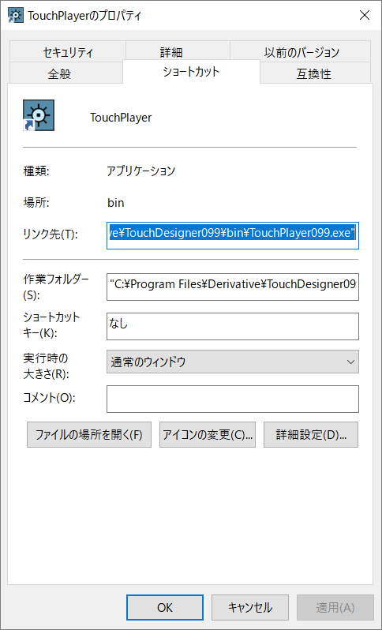Click the TouchPlayer icon in the title bar

(x=15, y=16)
